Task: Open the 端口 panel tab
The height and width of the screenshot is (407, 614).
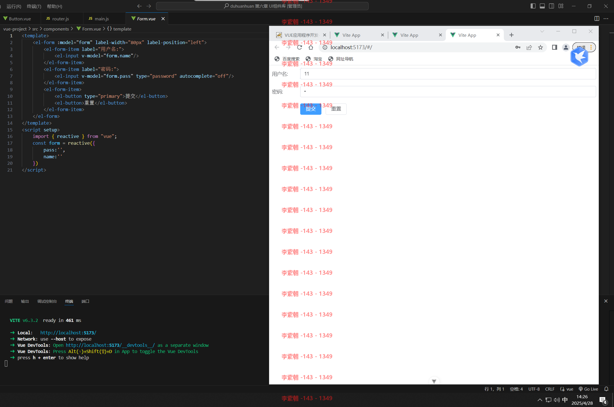Action: tap(85, 301)
